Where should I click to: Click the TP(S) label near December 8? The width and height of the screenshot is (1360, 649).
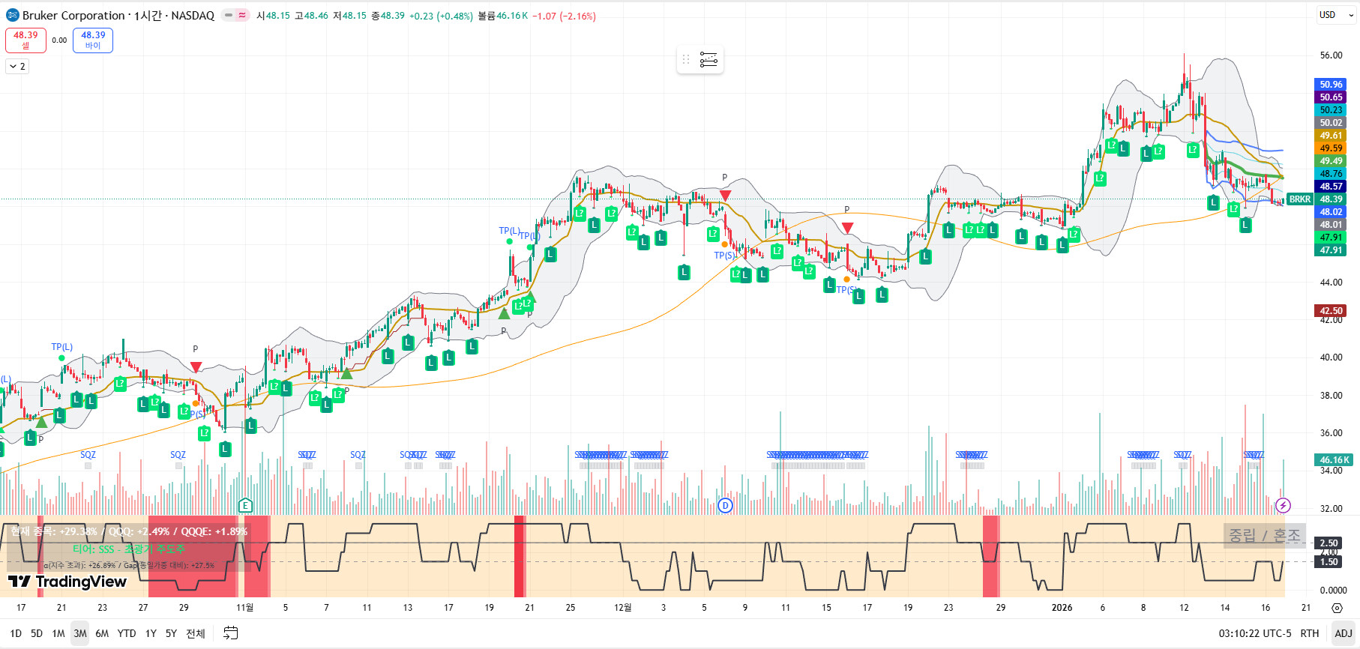[x=724, y=256]
